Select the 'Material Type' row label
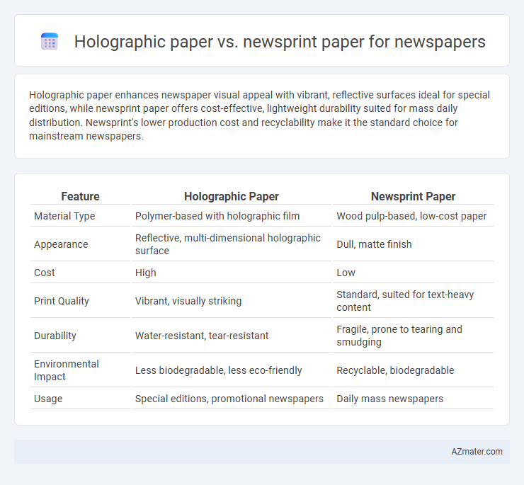The image size is (524, 485). click(x=64, y=216)
